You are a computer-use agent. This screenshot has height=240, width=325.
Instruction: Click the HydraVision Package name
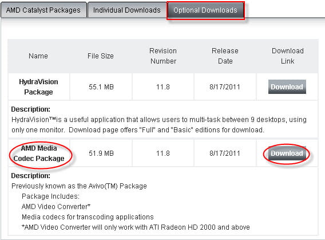pyautogui.click(x=38, y=86)
